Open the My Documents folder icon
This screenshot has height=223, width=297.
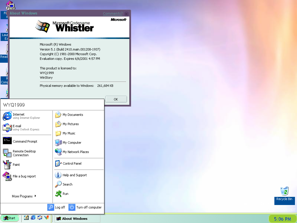[58, 114]
